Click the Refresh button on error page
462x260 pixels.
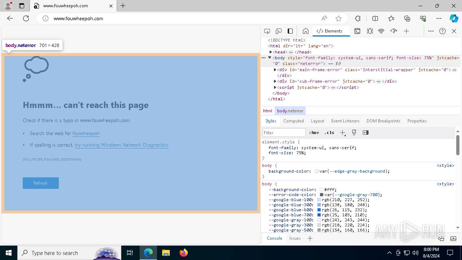[x=41, y=183]
